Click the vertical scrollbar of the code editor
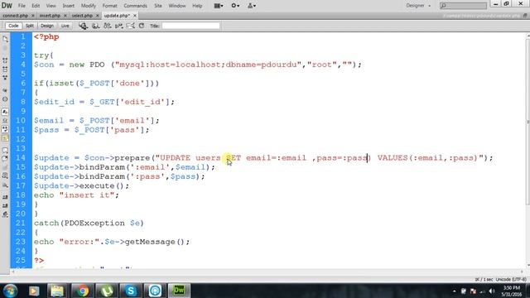530x298 pixels. pyautogui.click(x=528, y=122)
